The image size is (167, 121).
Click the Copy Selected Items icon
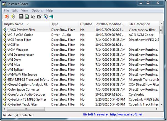(x=33, y=17)
